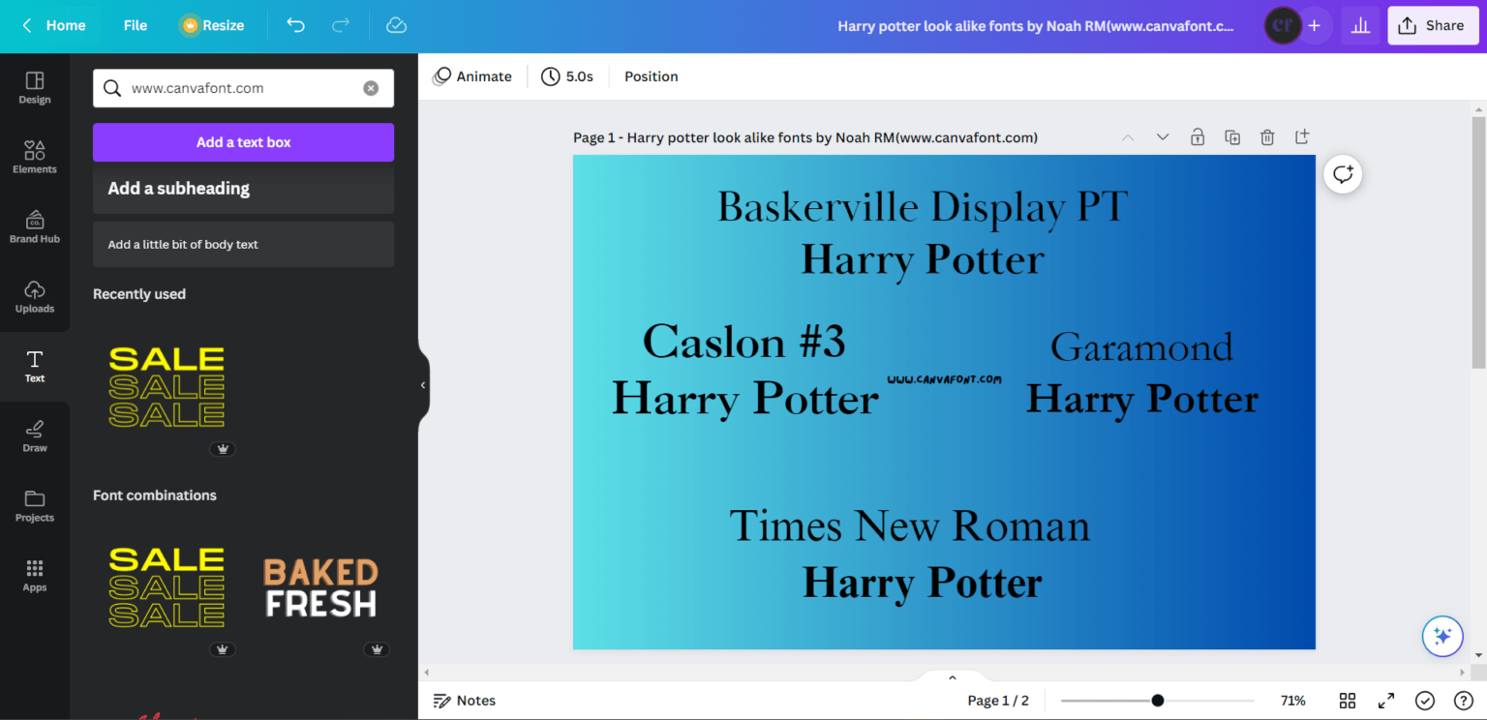Click the text search field
This screenshot has height=720, width=1487.
click(x=242, y=88)
